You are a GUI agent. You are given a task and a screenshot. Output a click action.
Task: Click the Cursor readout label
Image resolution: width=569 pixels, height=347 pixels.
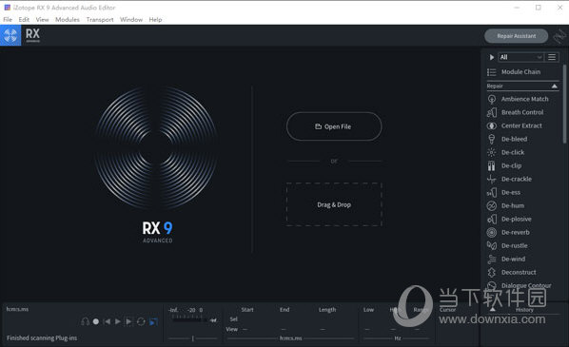[x=448, y=310]
